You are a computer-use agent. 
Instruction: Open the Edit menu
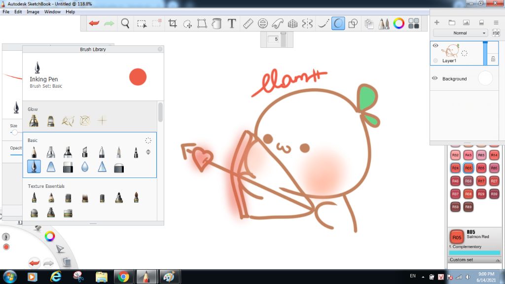click(x=18, y=12)
